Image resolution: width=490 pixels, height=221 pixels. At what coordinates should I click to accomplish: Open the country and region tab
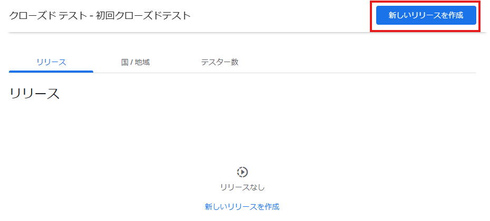pos(135,62)
